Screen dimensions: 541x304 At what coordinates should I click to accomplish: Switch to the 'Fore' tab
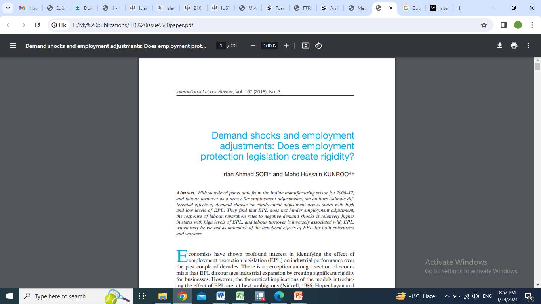click(276, 8)
